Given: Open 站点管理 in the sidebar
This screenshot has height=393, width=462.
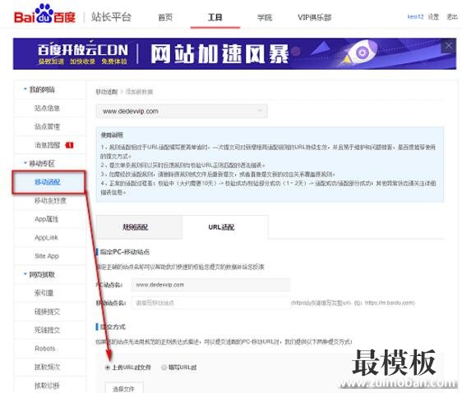Looking at the screenshot, I should tap(47, 127).
